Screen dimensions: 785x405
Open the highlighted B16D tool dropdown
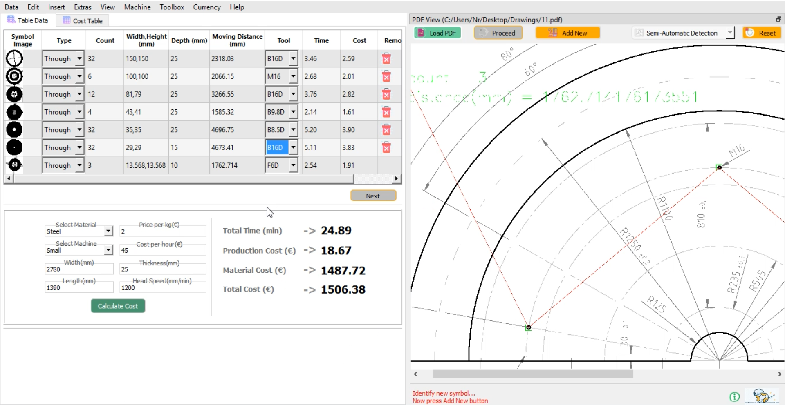click(x=293, y=147)
